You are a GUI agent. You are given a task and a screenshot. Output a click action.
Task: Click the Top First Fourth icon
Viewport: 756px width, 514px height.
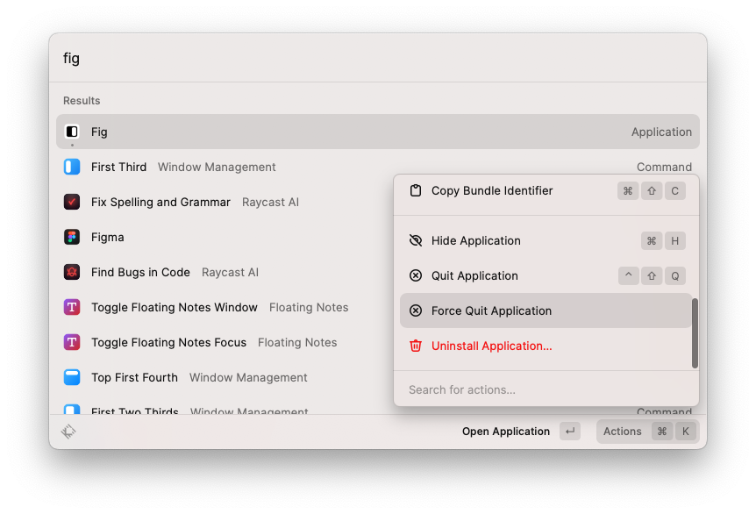point(72,377)
